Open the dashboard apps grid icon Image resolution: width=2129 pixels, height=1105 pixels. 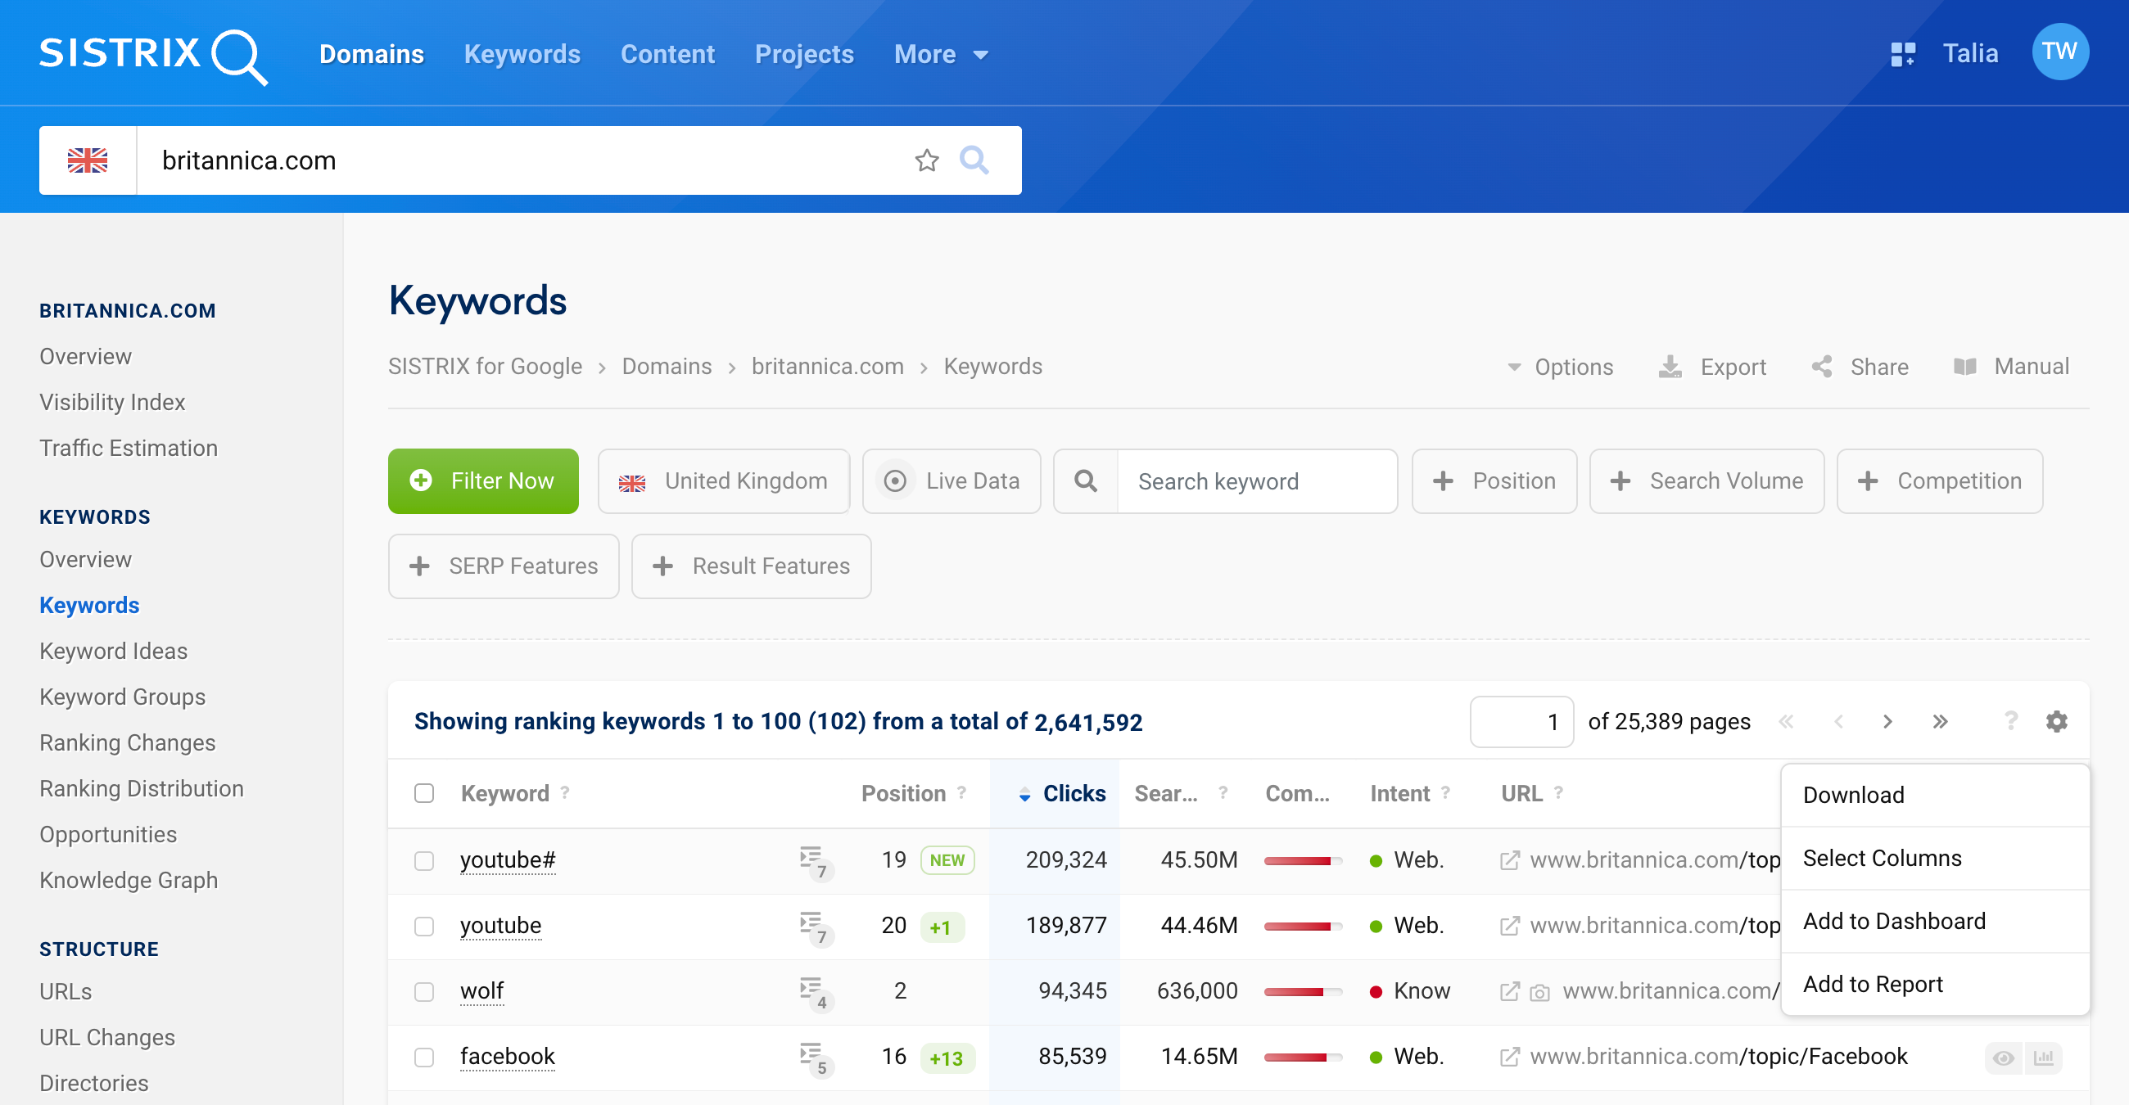coord(1902,55)
